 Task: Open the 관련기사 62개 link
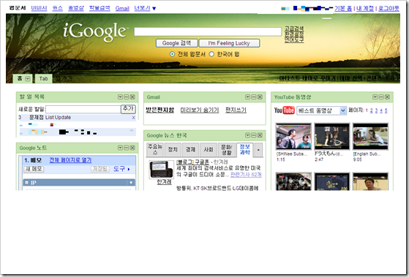point(246,175)
